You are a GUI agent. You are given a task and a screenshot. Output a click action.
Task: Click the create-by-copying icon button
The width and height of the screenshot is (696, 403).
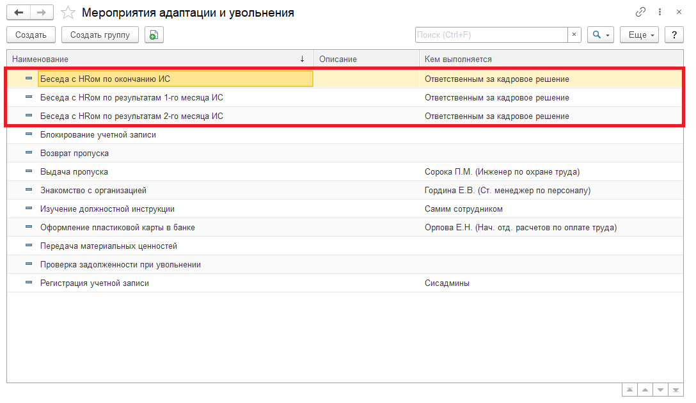click(154, 35)
